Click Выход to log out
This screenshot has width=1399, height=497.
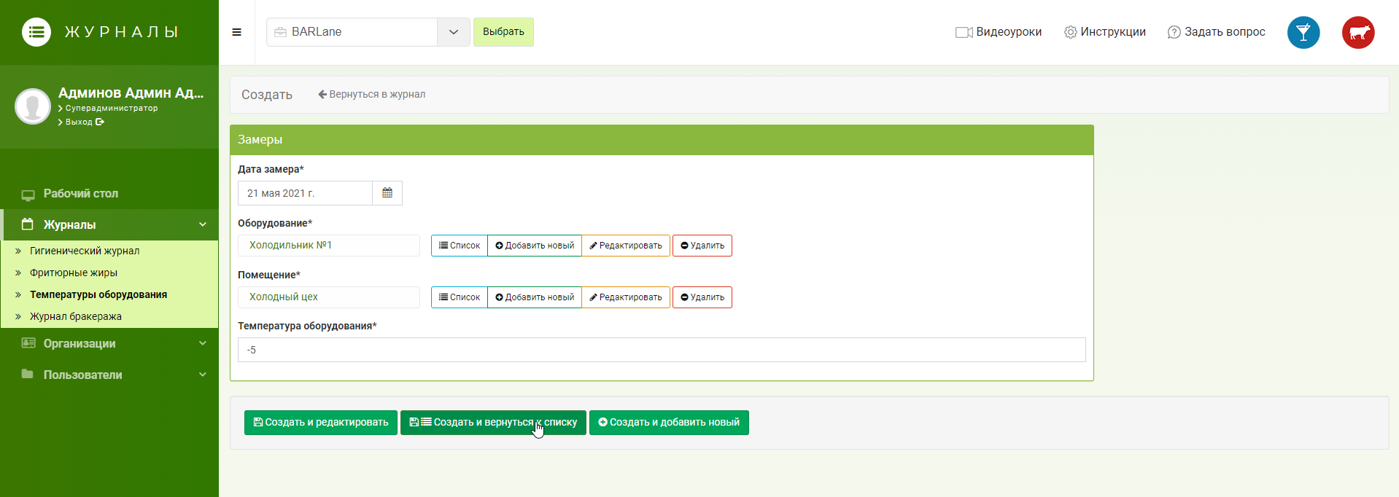point(82,122)
